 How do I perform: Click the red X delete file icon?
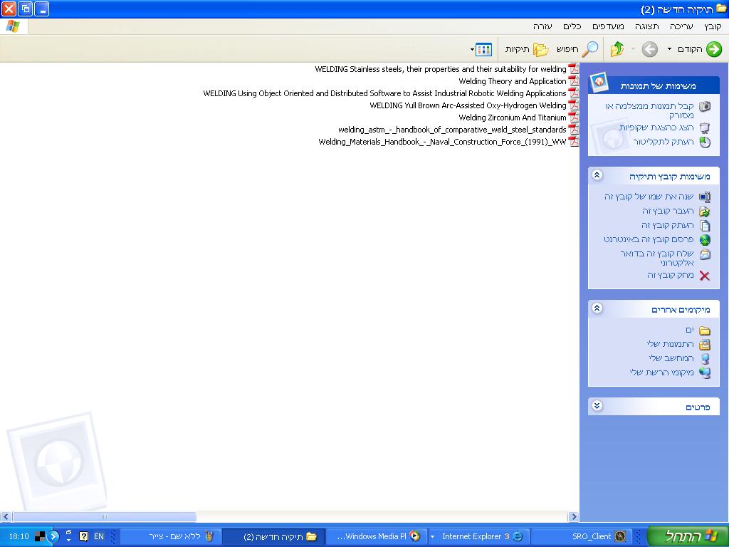point(704,276)
